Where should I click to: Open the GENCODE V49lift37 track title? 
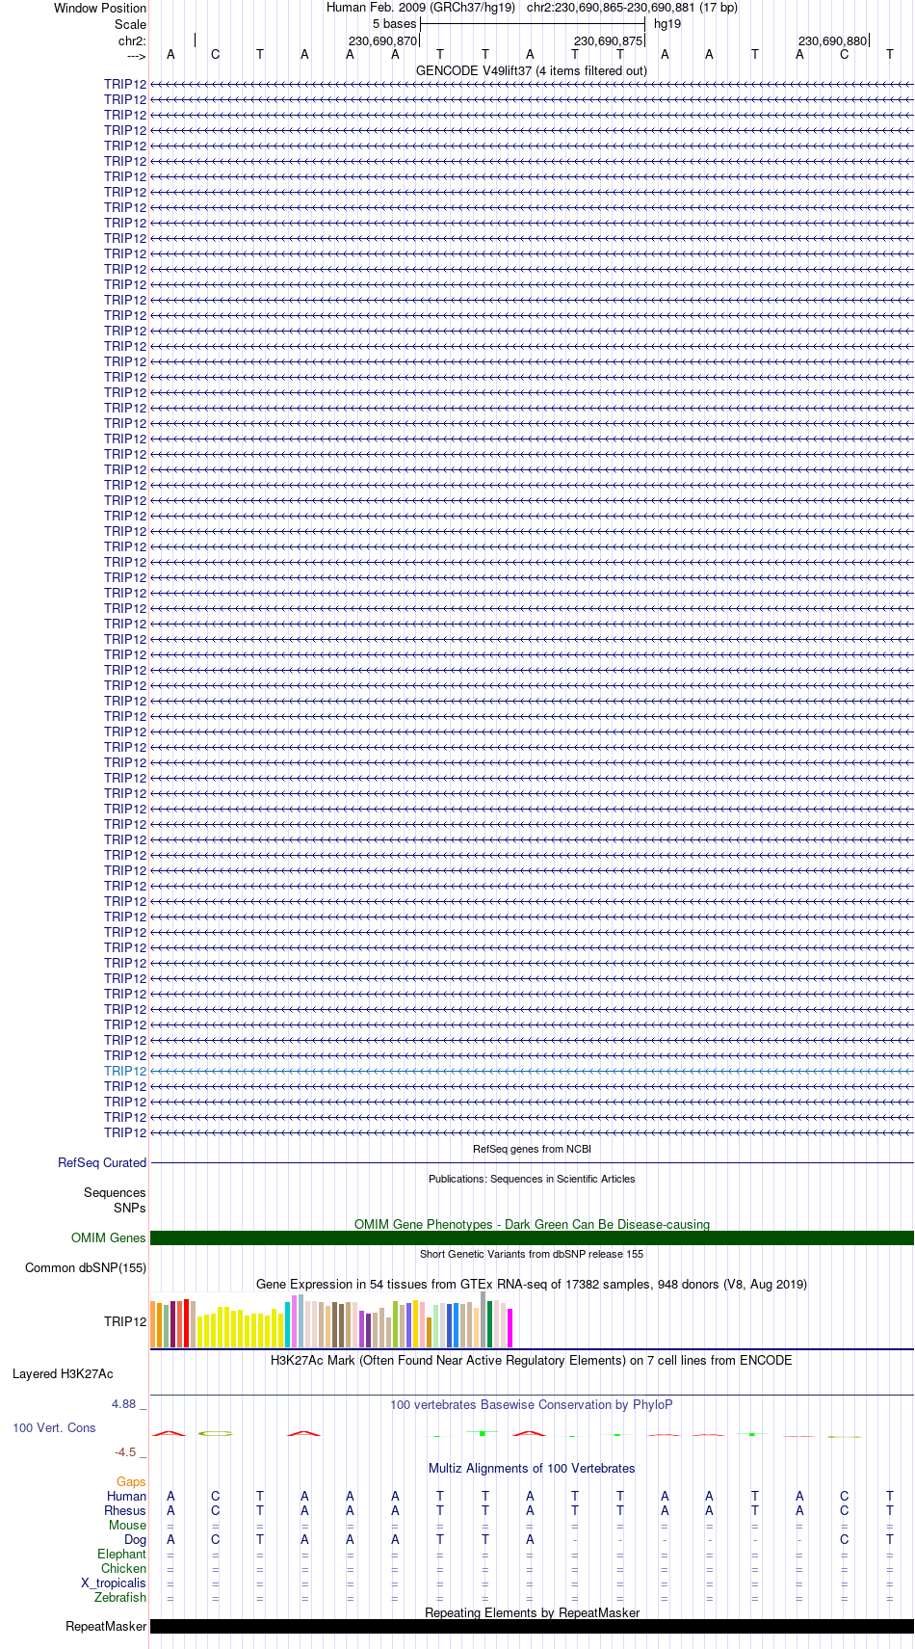click(x=531, y=70)
